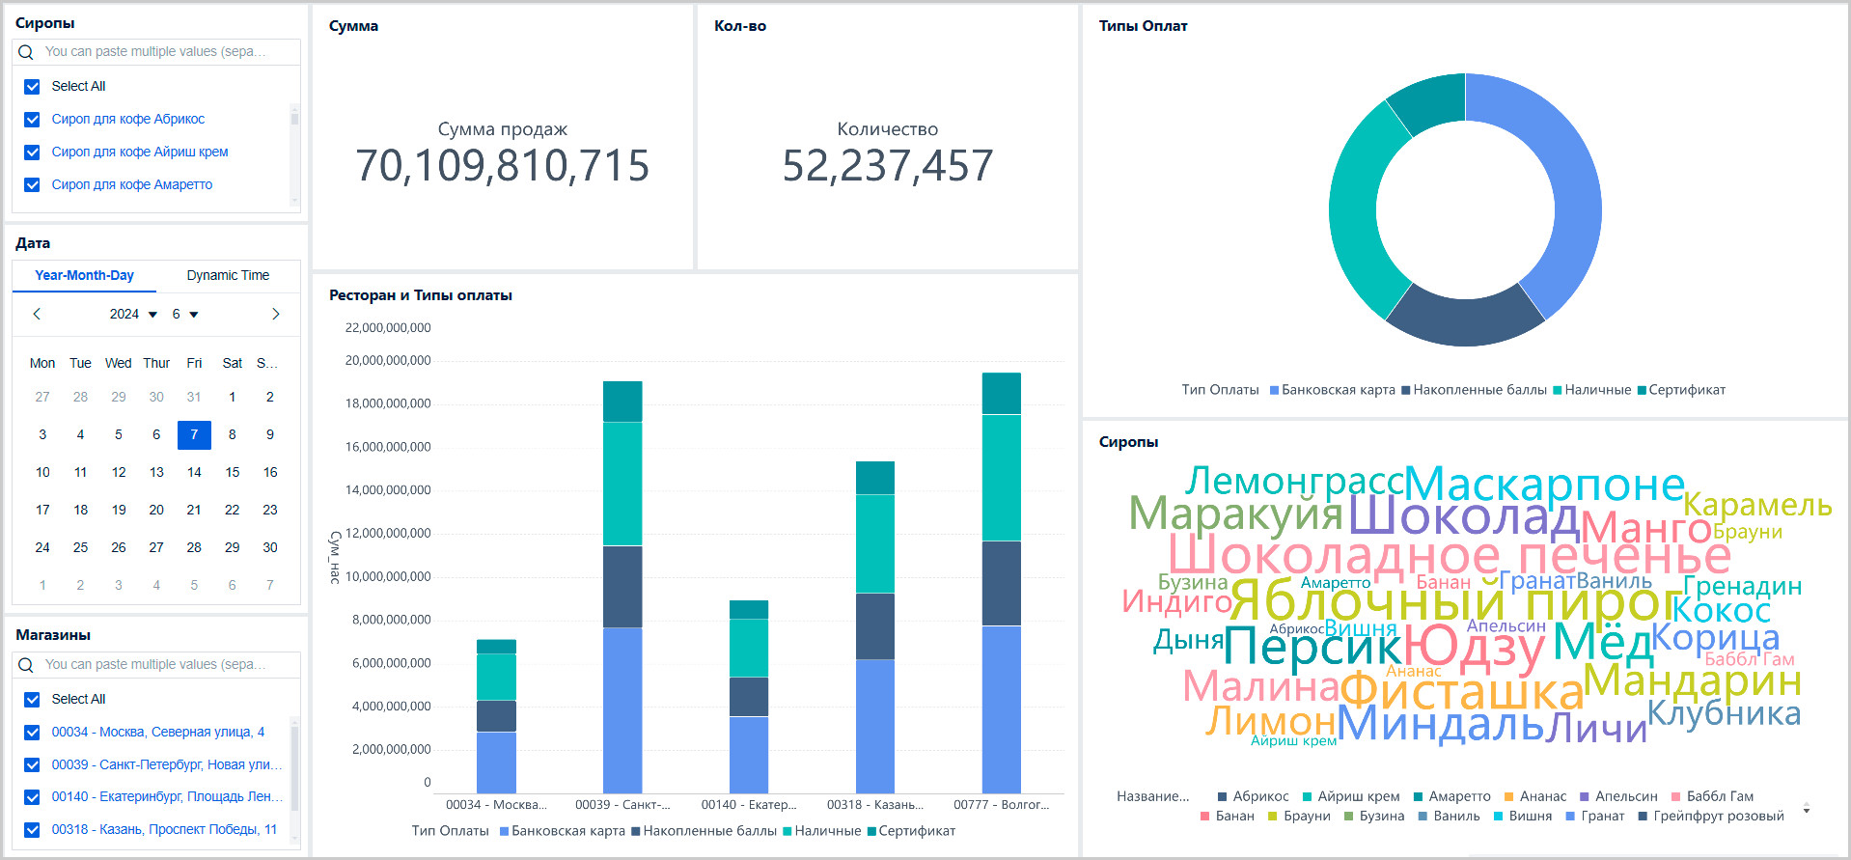Uncheck Сироп для кофе Айриш крем
This screenshot has height=860, width=1851.
coord(32,153)
